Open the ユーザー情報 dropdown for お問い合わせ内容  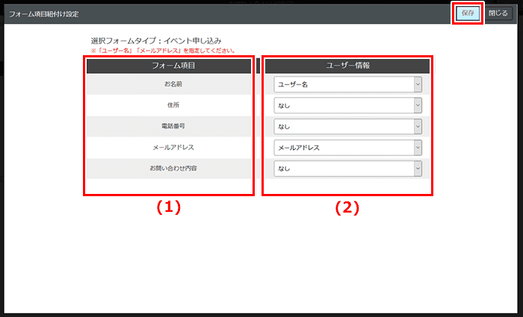click(x=347, y=169)
